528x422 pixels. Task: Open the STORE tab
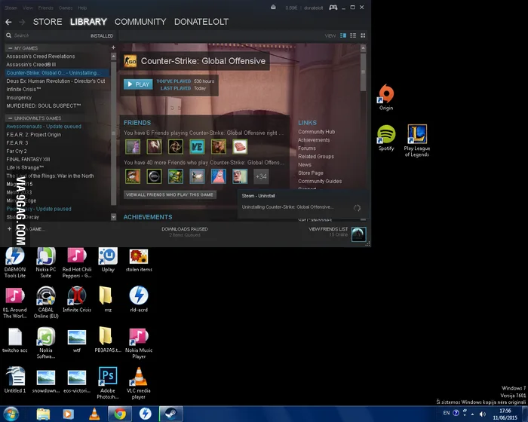[48, 22]
